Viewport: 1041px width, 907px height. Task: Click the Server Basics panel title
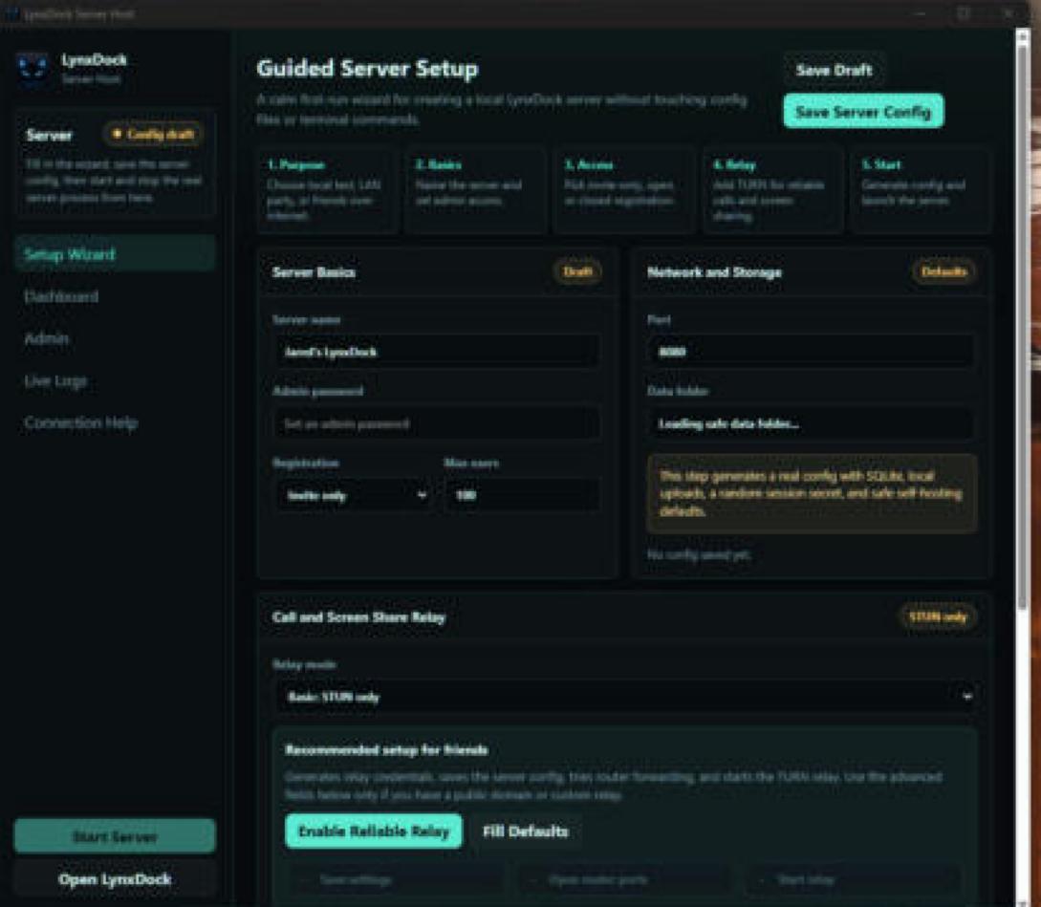(x=314, y=272)
